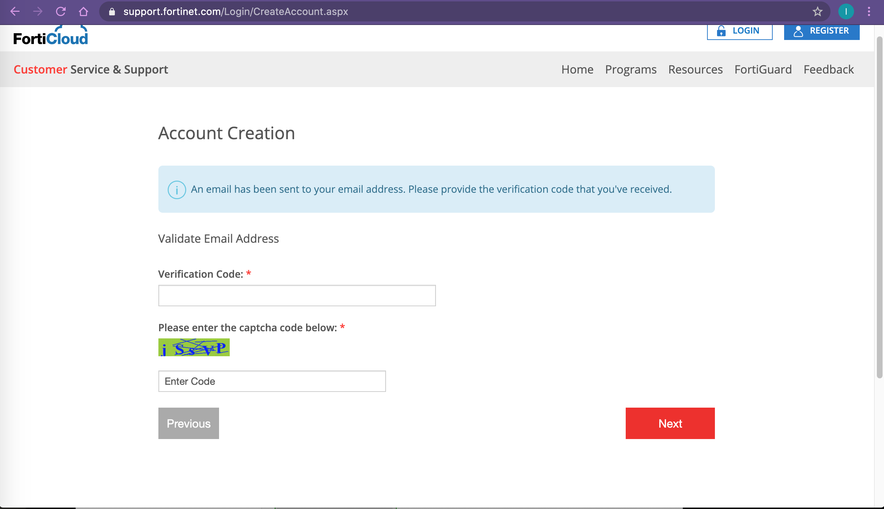
Task: Click the FortiCloud logo
Action: (x=51, y=36)
